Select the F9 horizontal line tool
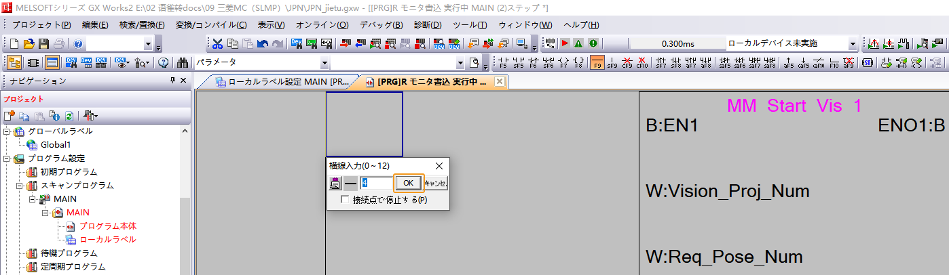 click(x=597, y=63)
